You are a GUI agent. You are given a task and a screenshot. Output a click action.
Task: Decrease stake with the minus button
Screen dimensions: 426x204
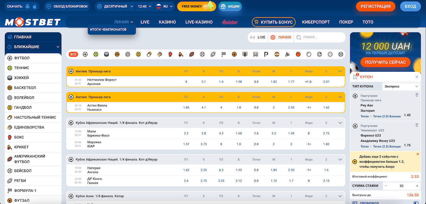386,186
